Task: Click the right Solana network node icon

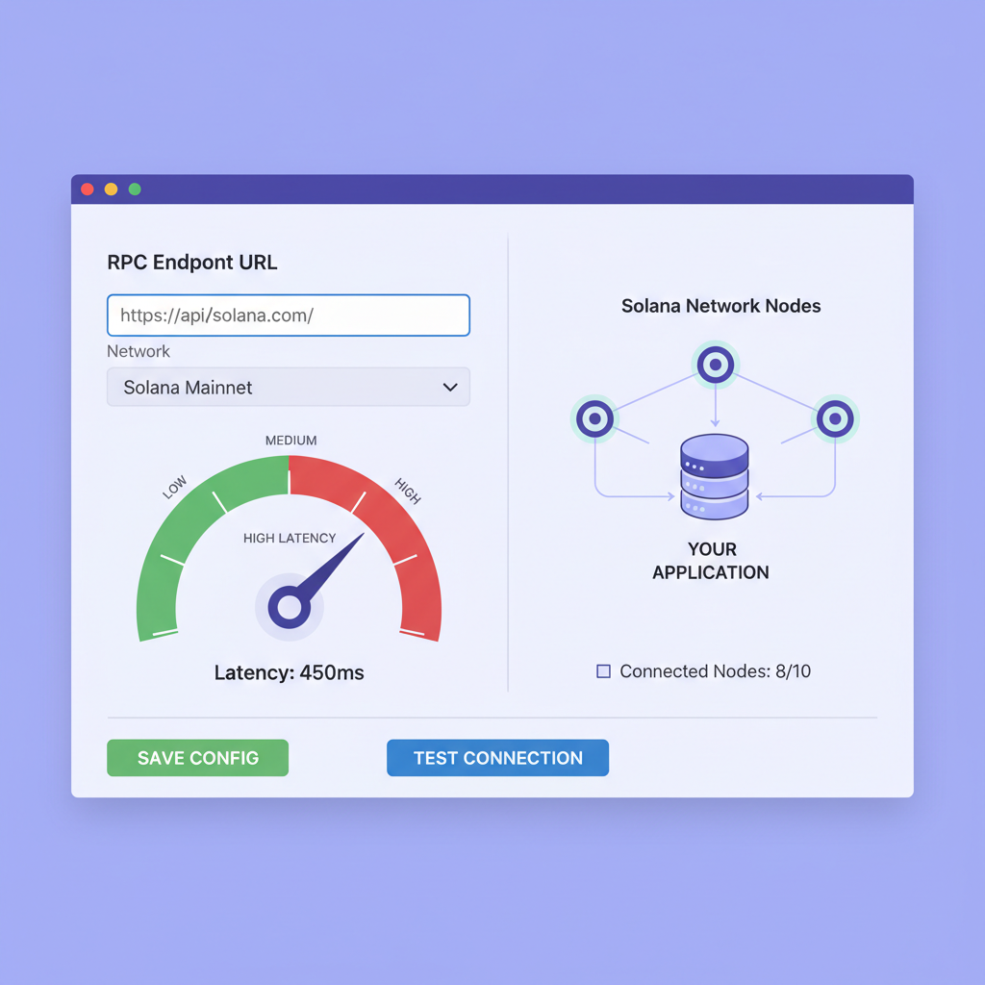Action: coord(834,418)
